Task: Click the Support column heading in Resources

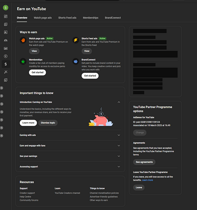Action: (24, 189)
